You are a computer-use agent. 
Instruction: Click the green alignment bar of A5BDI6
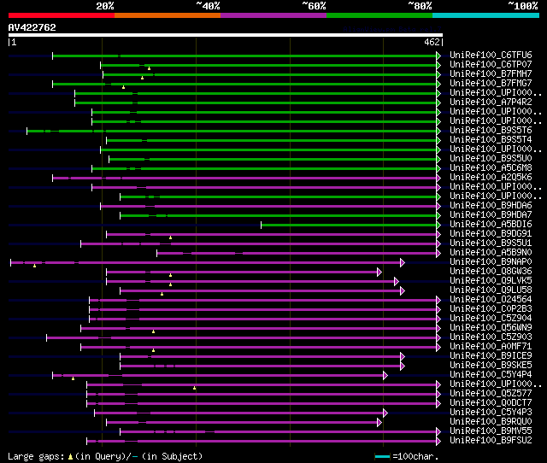[x=349, y=226]
